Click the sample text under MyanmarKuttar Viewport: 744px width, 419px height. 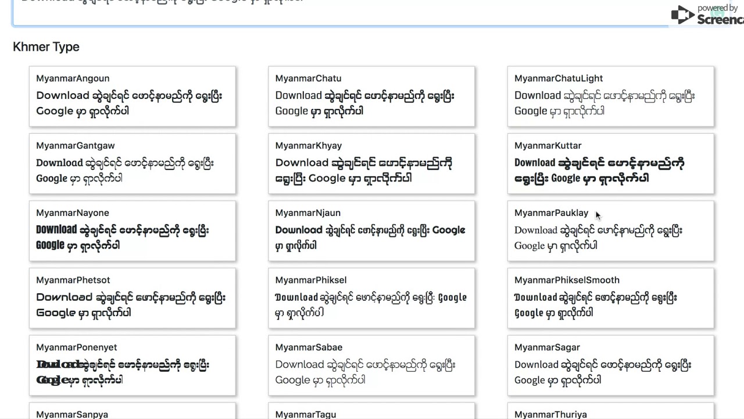tap(599, 171)
